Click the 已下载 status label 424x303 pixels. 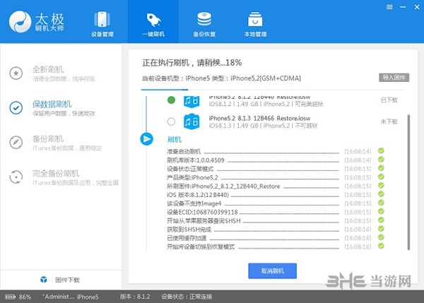389,100
